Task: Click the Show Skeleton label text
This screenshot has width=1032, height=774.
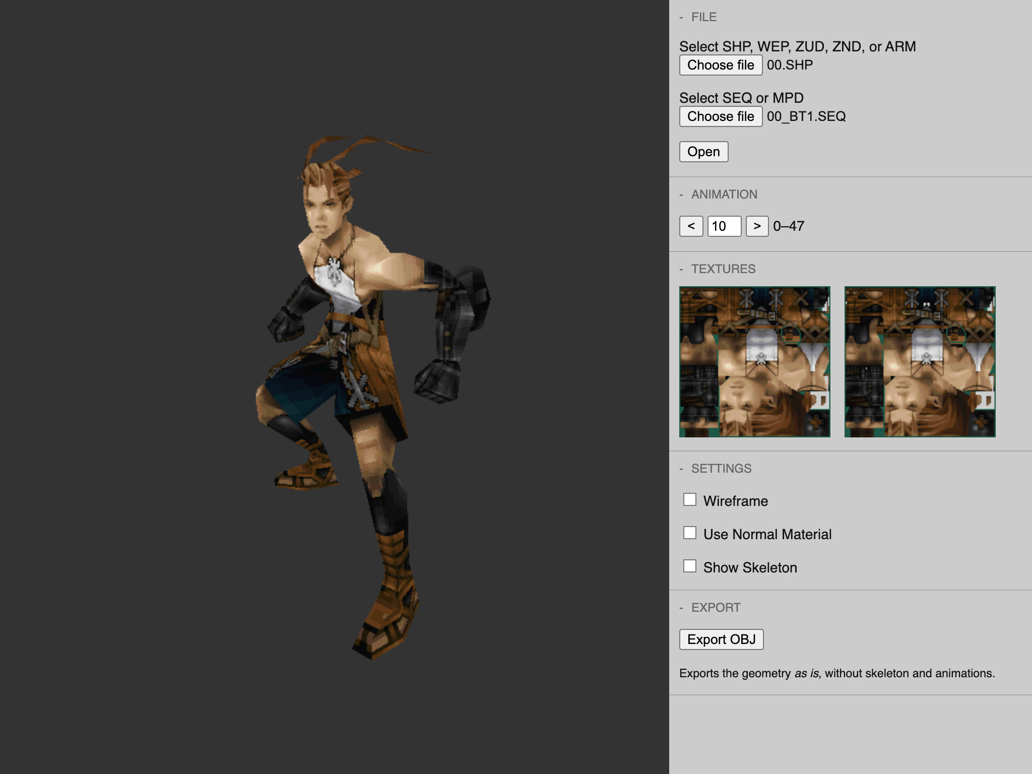Action: pos(750,567)
